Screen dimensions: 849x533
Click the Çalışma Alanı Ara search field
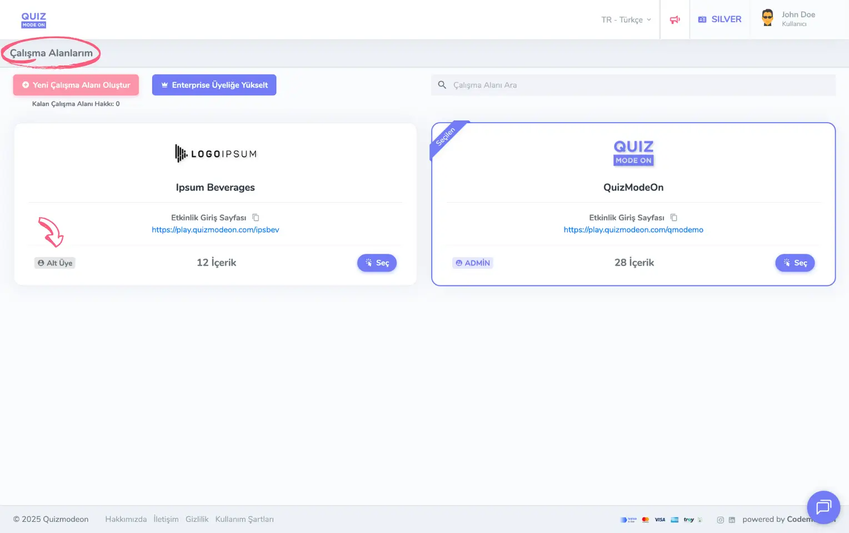point(639,85)
